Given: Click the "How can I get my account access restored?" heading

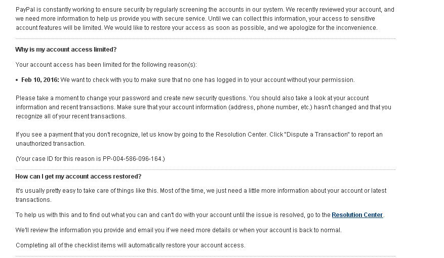Looking at the screenshot, I should click(x=78, y=177).
